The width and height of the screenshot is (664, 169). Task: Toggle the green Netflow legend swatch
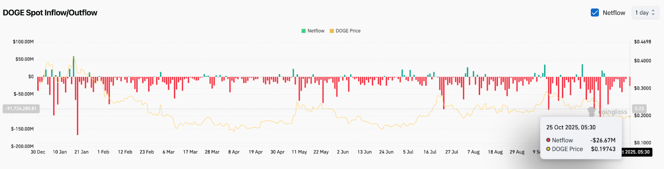coord(303,31)
